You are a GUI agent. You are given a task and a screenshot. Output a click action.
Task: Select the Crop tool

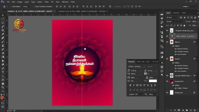click(x=3, y=30)
